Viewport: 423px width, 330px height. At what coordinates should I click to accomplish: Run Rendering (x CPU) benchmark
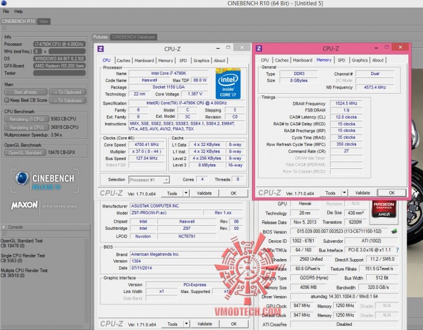coord(26,127)
